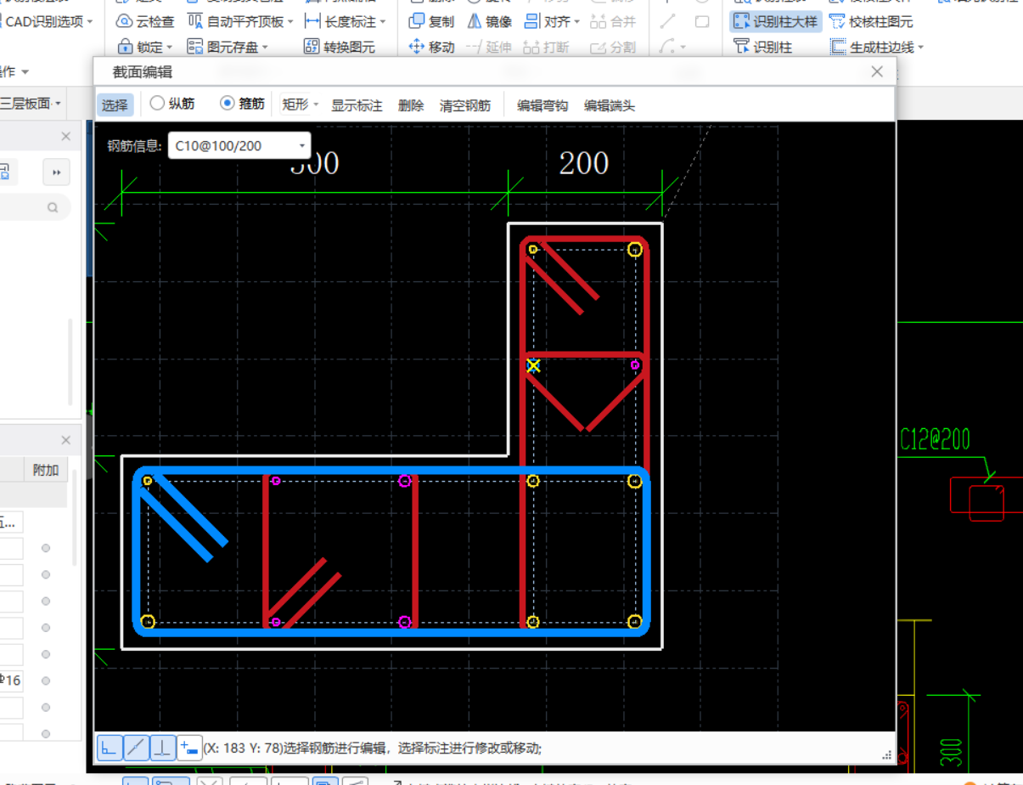Click 显示标注 in the dialog toolbar
The height and width of the screenshot is (785, 1023).
(357, 105)
